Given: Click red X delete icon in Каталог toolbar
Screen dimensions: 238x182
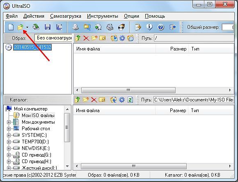Looking at the screenshot, I should [x=94, y=100].
